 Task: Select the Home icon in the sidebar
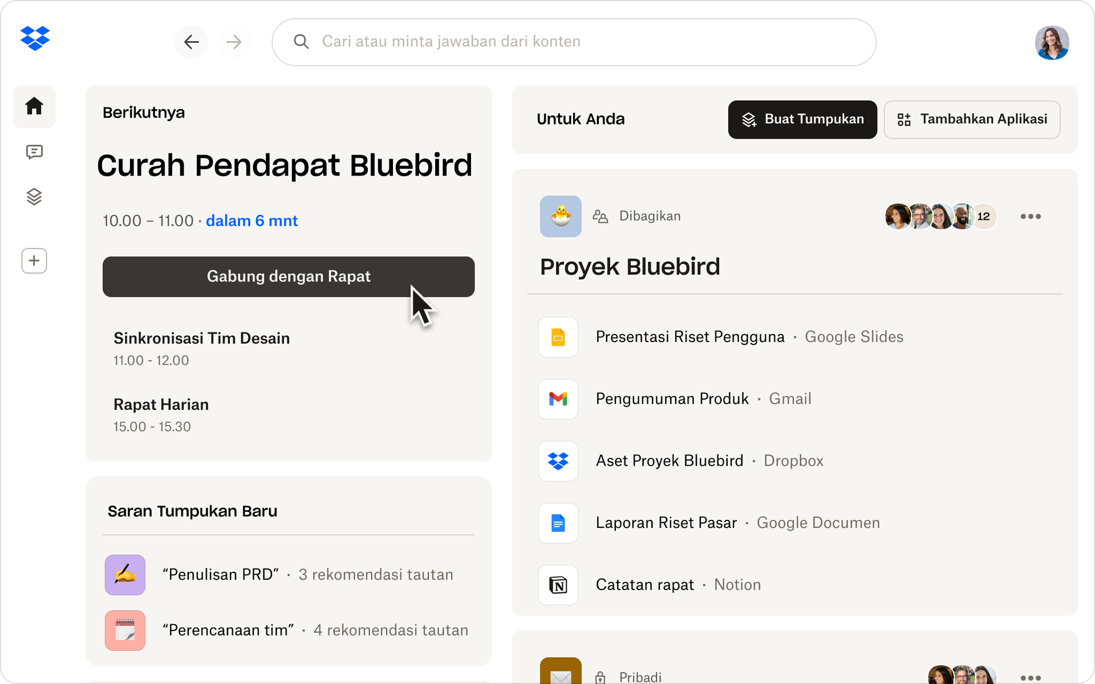(34, 106)
